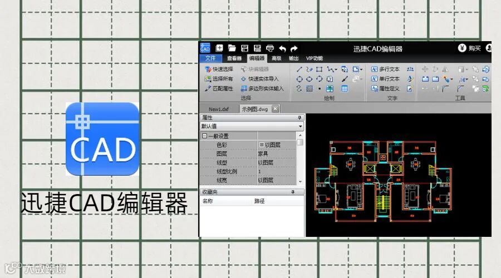Click the 属性定义 attribute definition tool
The image size is (501, 278).
coord(385,88)
